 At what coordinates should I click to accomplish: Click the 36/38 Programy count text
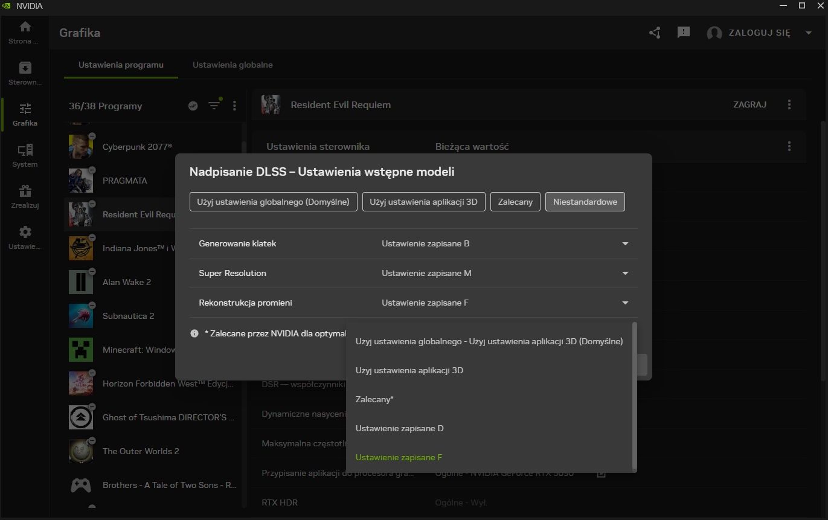(106, 106)
